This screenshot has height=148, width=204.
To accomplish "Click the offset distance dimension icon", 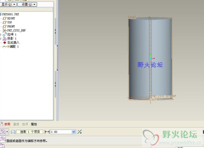I will tap(47, 132).
